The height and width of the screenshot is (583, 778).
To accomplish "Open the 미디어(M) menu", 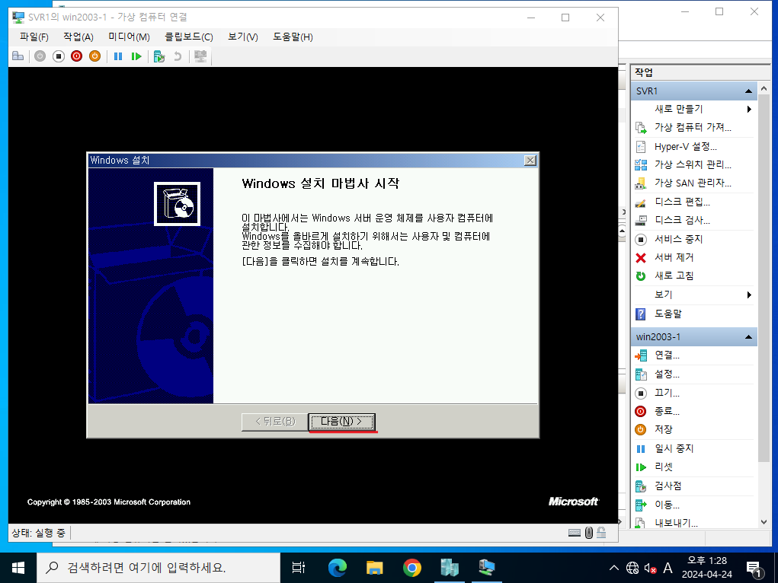I will (129, 37).
